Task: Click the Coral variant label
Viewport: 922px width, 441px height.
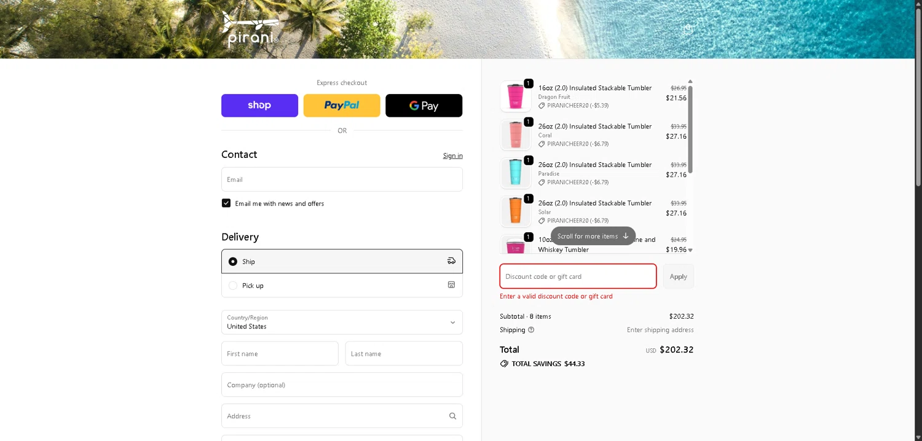Action: click(545, 135)
